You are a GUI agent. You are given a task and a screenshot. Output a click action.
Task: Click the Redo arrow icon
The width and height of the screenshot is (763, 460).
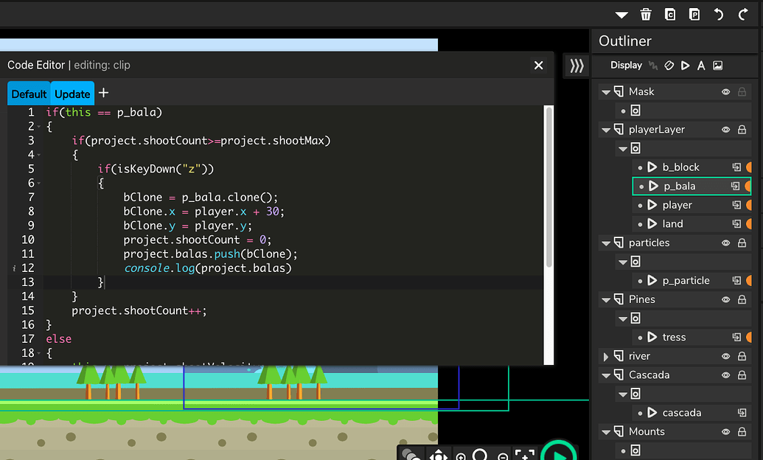(741, 14)
